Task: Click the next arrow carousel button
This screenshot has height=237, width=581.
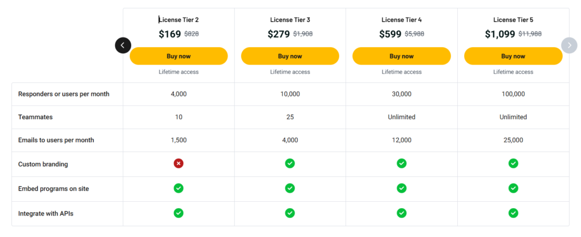Action: [x=569, y=45]
